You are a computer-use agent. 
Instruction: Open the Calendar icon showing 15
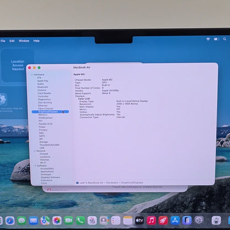pos(92,221)
